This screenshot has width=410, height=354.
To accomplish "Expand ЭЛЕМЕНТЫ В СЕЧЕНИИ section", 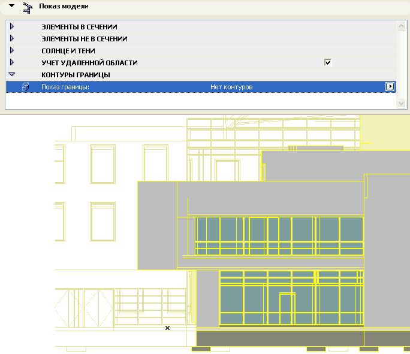I will tap(12, 26).
